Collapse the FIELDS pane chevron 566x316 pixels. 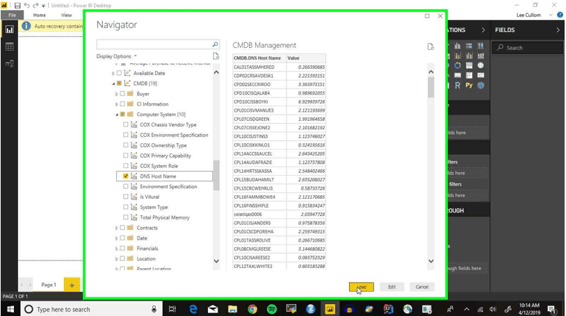click(558, 30)
